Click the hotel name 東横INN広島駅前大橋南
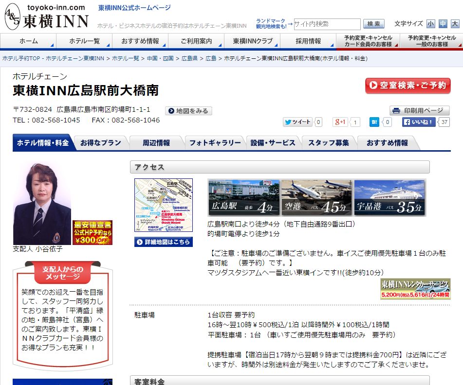Screen dimensions: 463x385 click(86, 90)
